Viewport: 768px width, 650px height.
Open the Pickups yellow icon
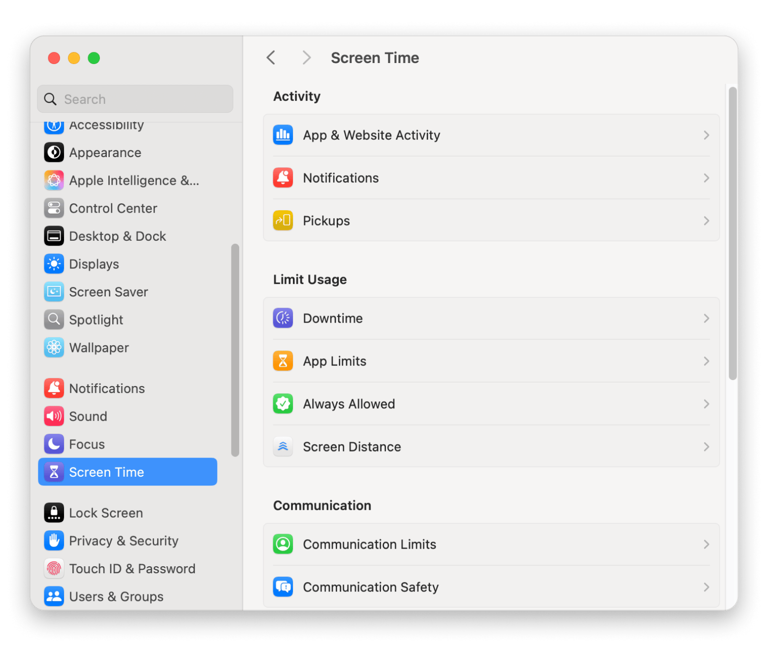coord(283,221)
